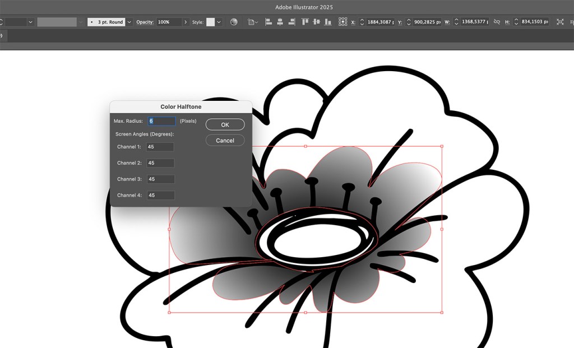The image size is (574, 348).
Task: Open the graphic Style dropdown arrow
Action: pos(219,22)
